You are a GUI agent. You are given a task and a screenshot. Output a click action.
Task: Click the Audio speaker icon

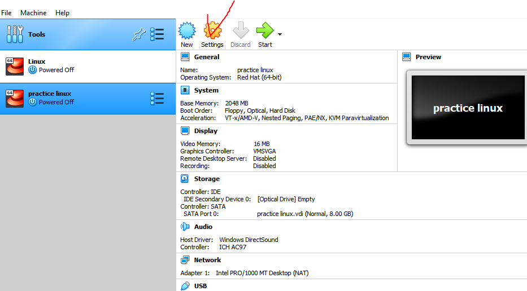(185, 227)
